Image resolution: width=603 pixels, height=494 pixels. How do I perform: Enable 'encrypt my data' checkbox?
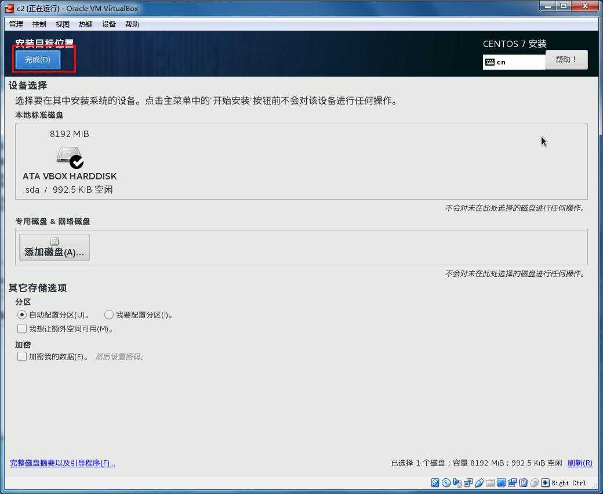[x=22, y=356]
